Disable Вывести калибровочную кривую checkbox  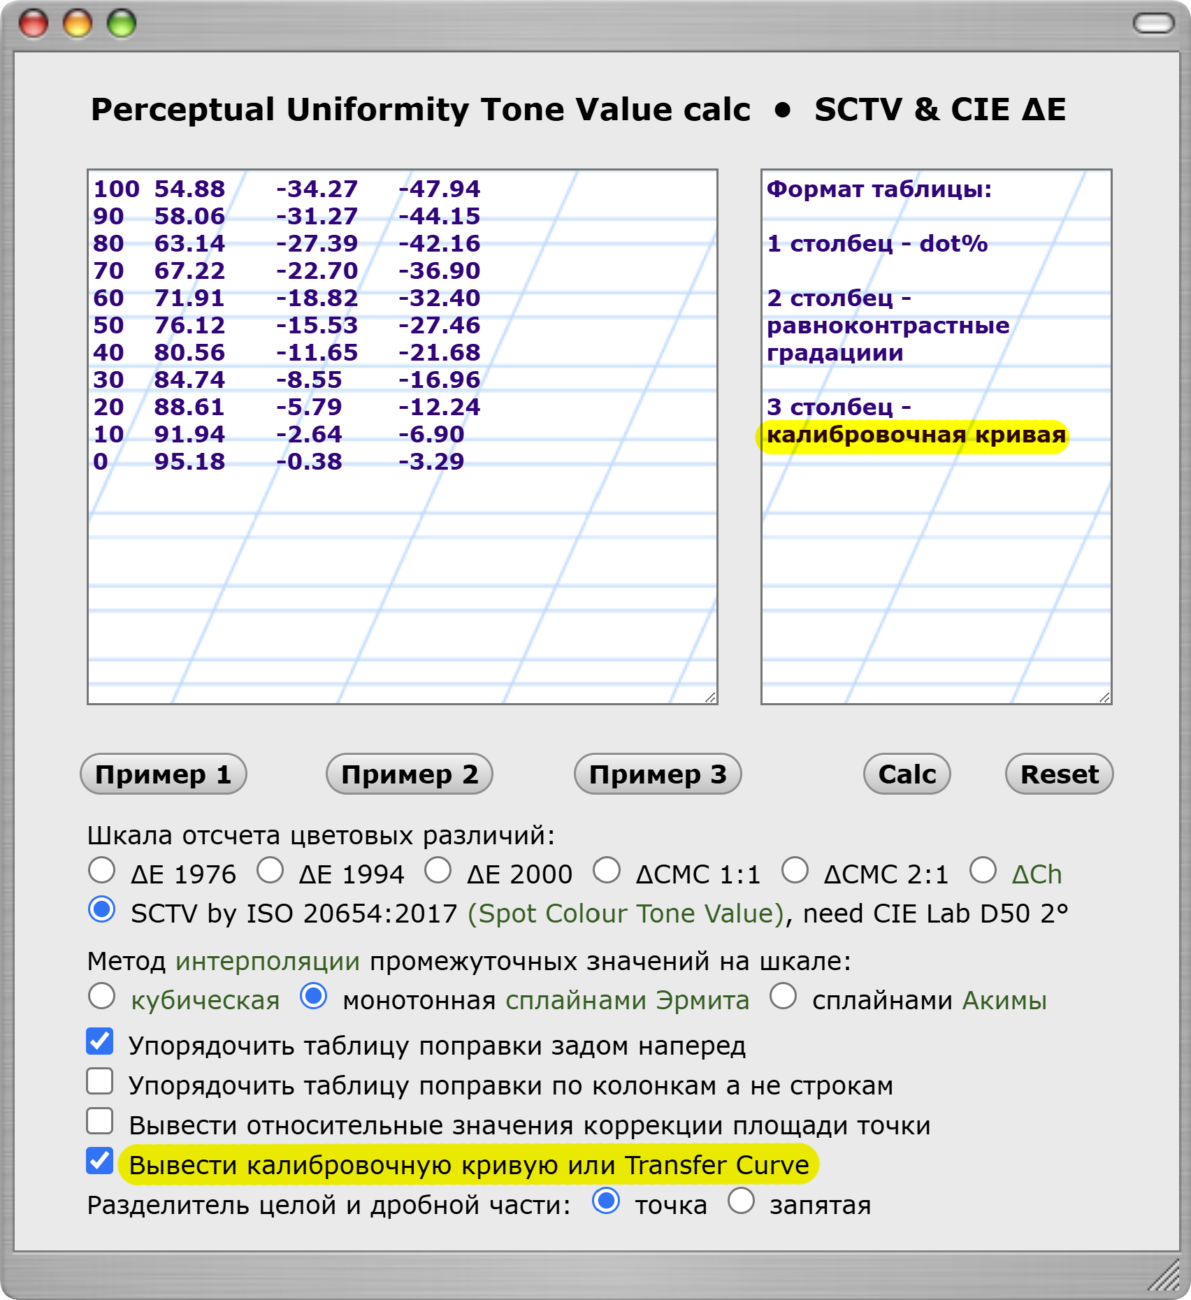(100, 1161)
